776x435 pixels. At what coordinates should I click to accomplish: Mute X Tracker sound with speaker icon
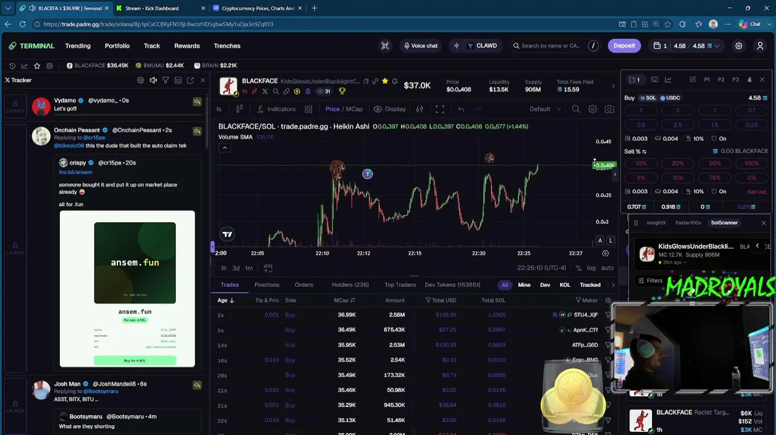click(153, 80)
